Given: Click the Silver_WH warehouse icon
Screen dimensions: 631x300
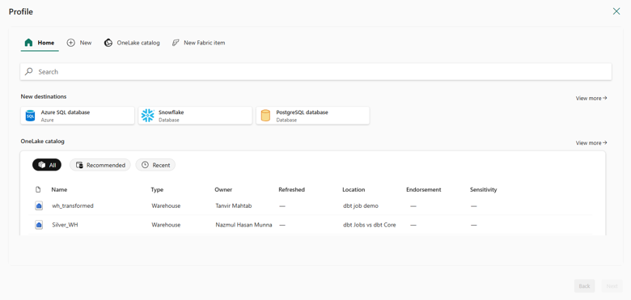Looking at the screenshot, I should click(39, 225).
